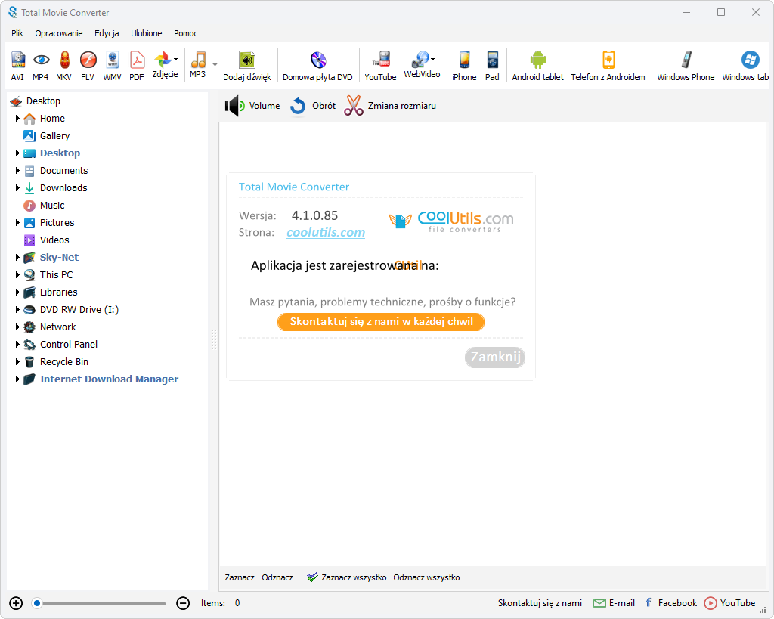
Task: Open the Edycja menu
Action: tap(107, 33)
